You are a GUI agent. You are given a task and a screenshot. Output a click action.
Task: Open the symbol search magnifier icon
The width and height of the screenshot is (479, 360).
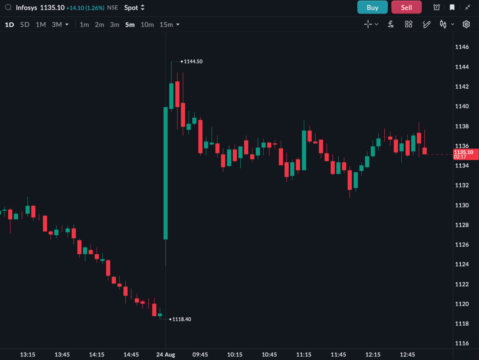8,7
